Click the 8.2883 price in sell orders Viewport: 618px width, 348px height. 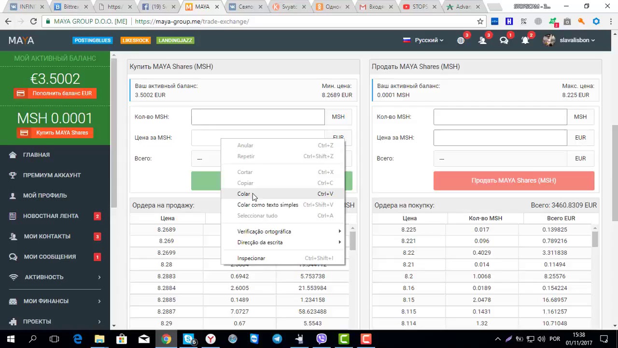tap(166, 276)
